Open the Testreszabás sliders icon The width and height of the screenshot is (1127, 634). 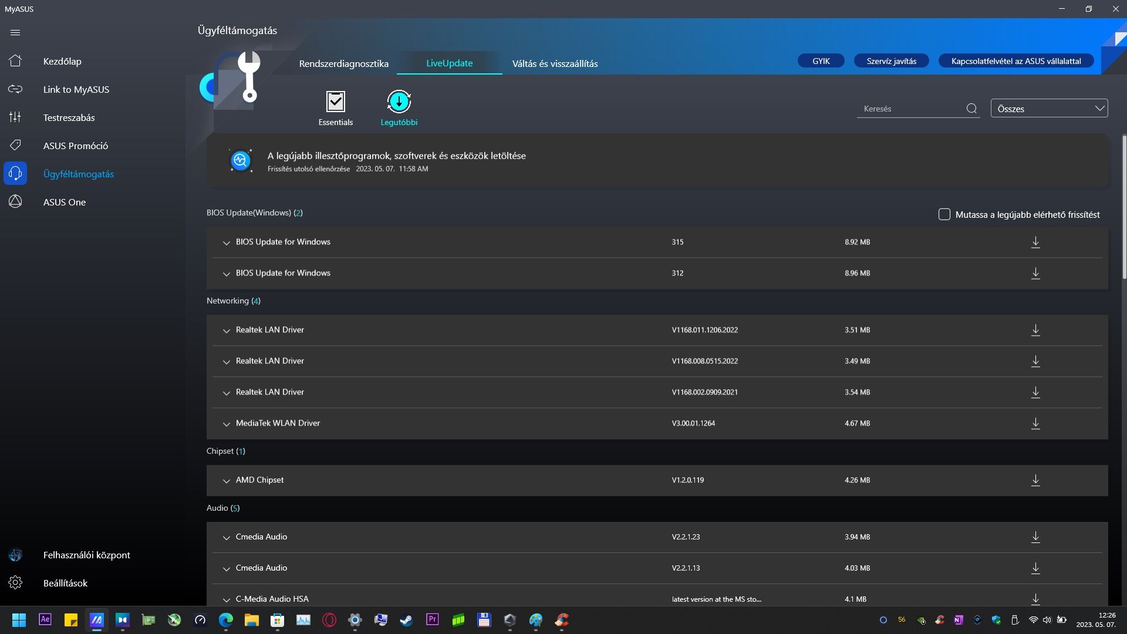15,117
